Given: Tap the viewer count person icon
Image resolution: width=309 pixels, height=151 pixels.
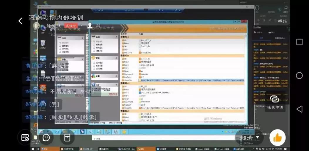Looking at the screenshot, I should 90,26.
